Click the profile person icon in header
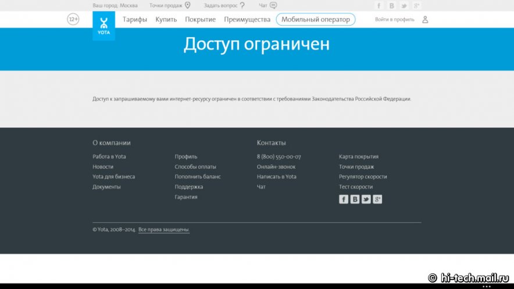 point(425,19)
